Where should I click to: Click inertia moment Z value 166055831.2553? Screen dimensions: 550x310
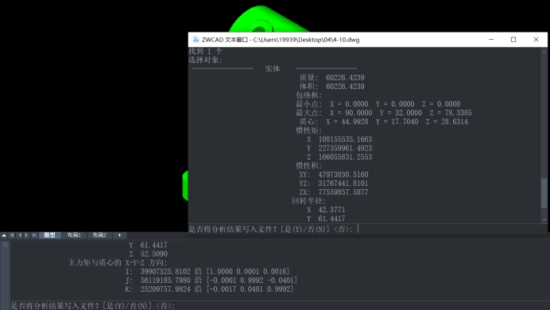(345, 157)
